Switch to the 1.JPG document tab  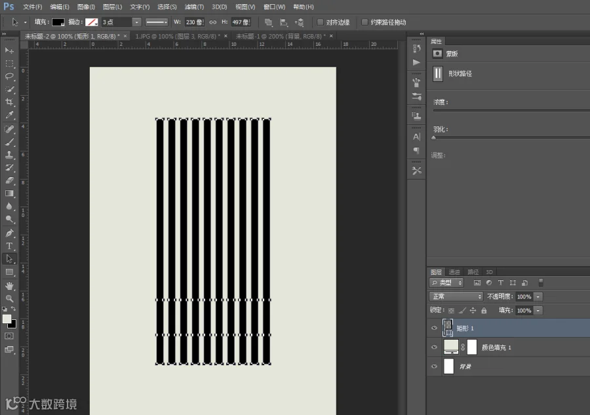(x=178, y=36)
